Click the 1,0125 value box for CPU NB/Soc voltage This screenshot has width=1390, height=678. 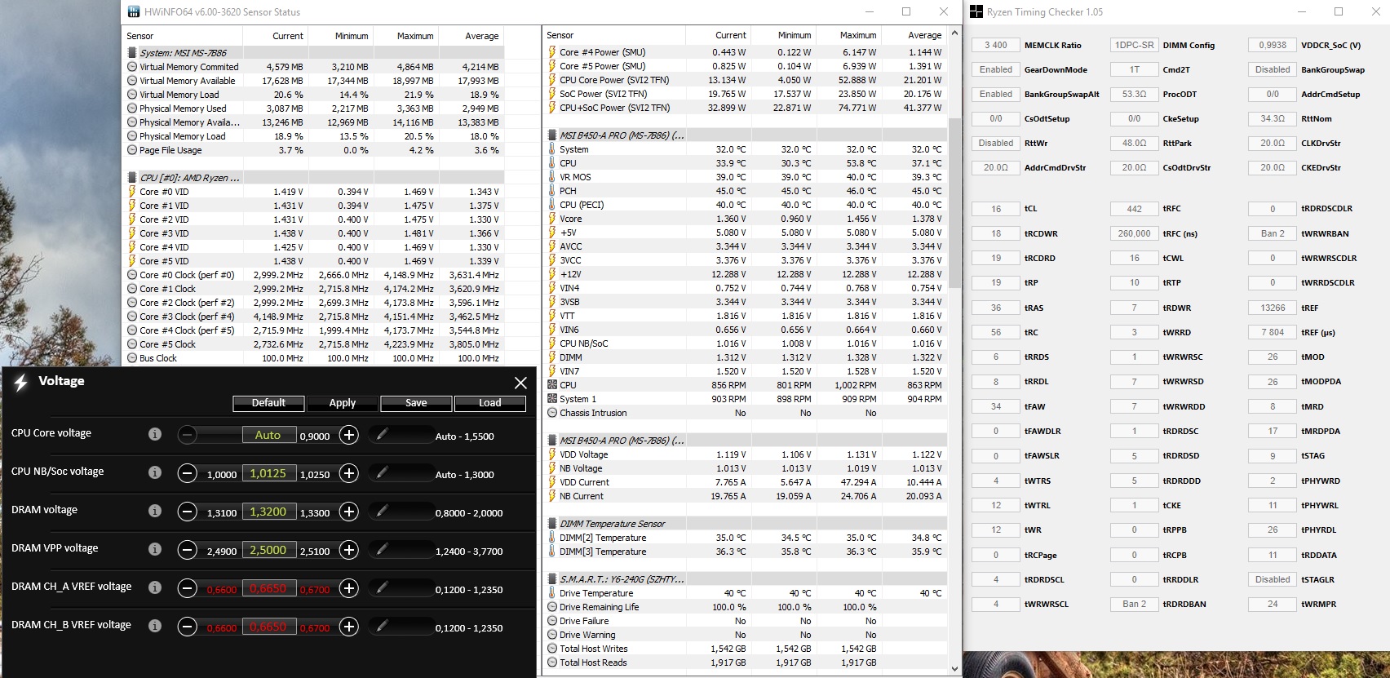click(x=268, y=473)
